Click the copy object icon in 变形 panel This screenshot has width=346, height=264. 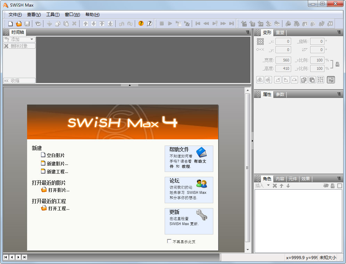(304, 80)
